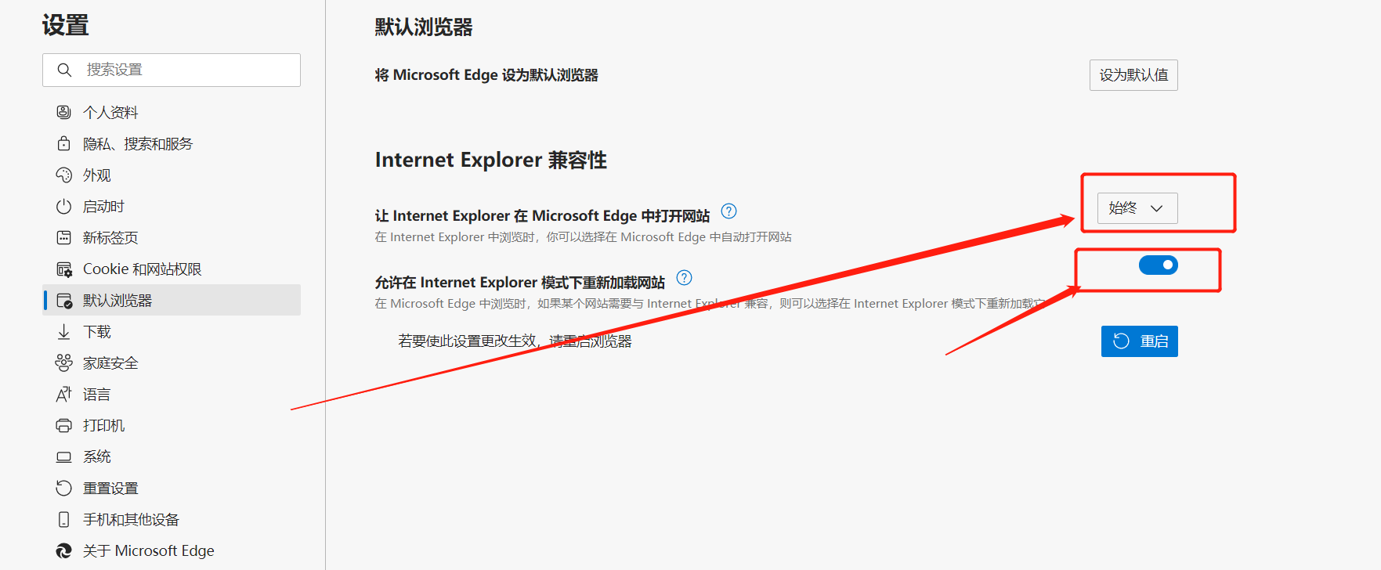The height and width of the screenshot is (570, 1381).
Task: Open Cookie 和网站权限 section
Action: pyautogui.click(x=172, y=269)
